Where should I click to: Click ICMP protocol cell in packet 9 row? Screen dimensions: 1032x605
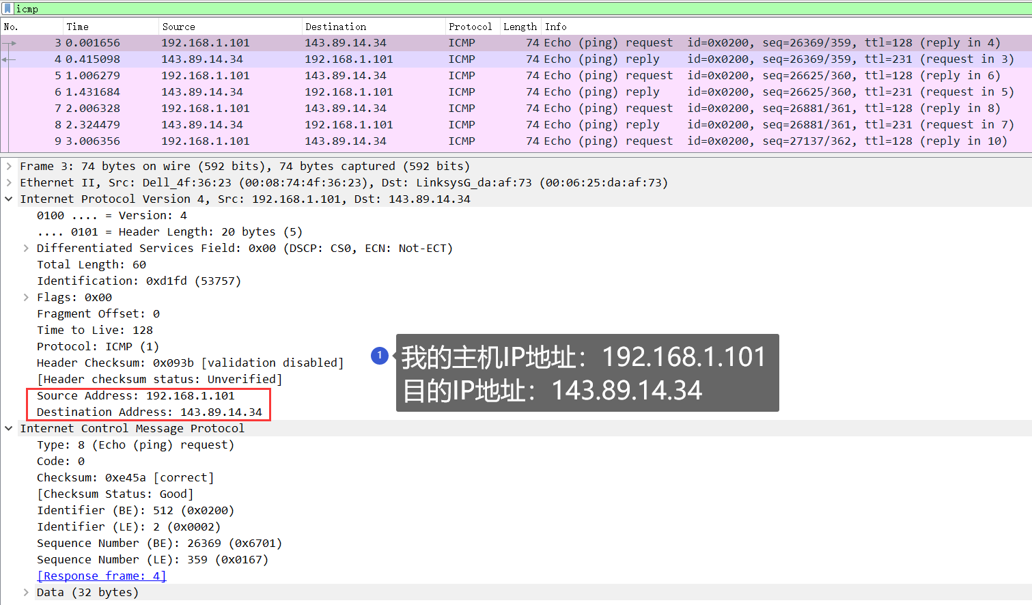462,141
